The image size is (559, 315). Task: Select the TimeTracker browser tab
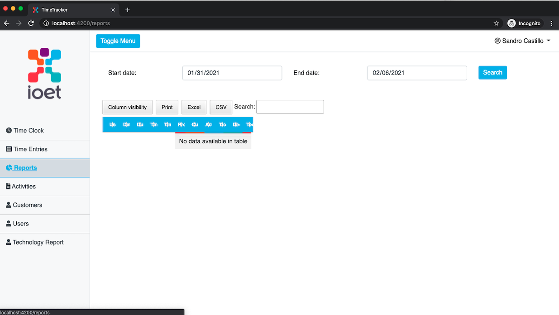click(x=73, y=9)
